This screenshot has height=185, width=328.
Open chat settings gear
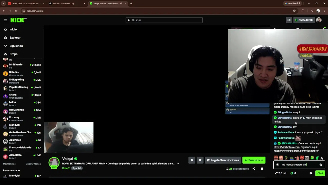311,173
